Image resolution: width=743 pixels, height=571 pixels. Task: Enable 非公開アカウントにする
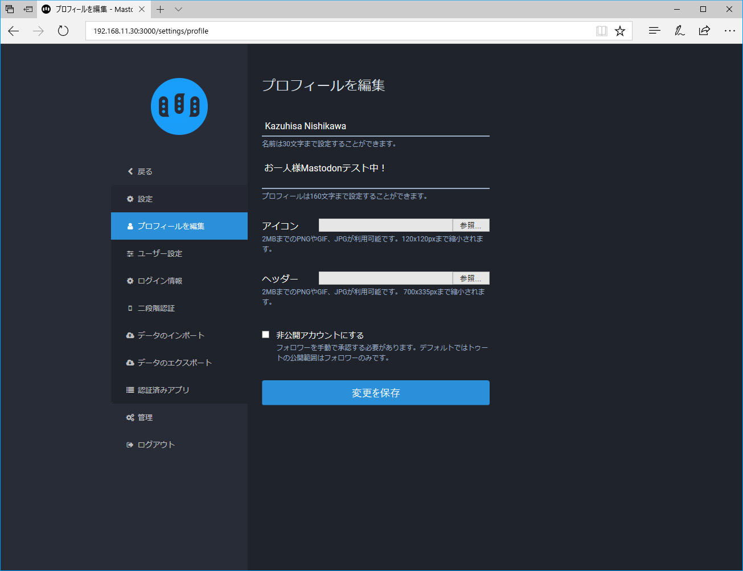pyautogui.click(x=265, y=334)
